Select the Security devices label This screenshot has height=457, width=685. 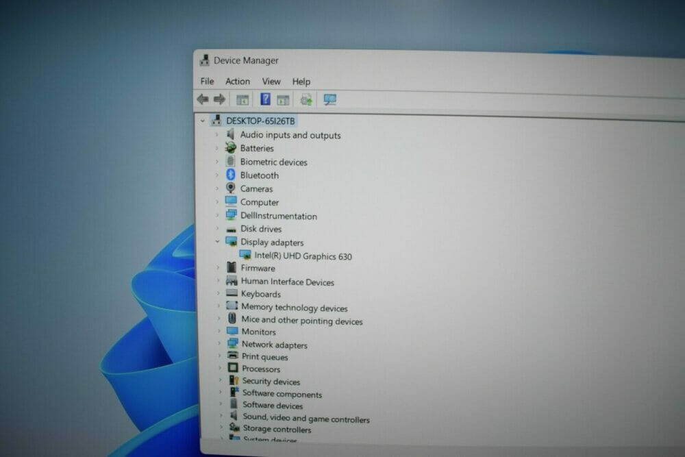pyautogui.click(x=271, y=382)
